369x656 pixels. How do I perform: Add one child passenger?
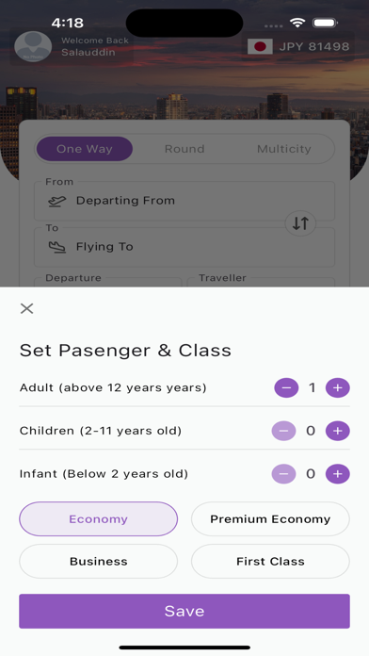tap(338, 431)
